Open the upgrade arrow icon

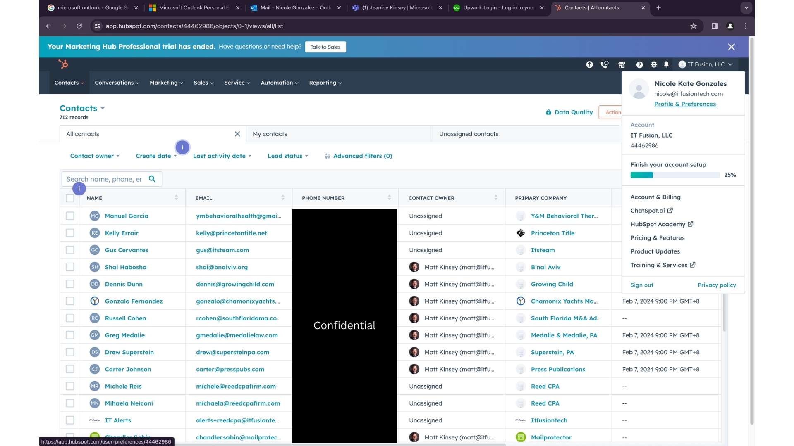589,64
